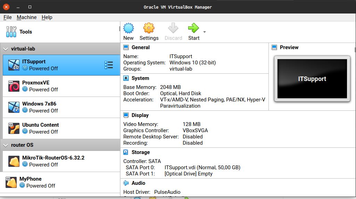Click the virtual-lab value beside Groups

point(181,69)
